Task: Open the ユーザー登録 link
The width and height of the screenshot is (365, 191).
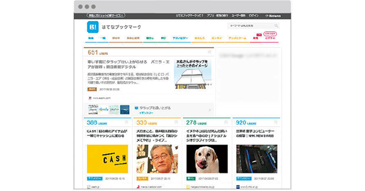Action: [x=238, y=15]
